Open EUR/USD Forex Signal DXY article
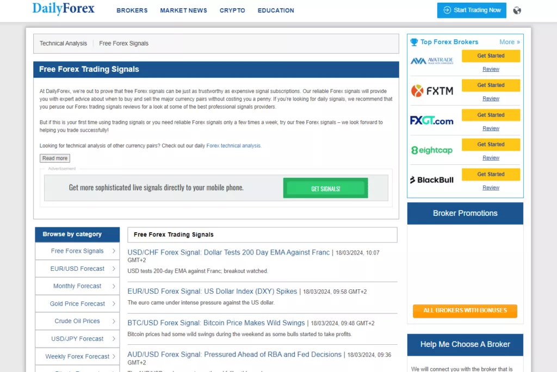 212,292
